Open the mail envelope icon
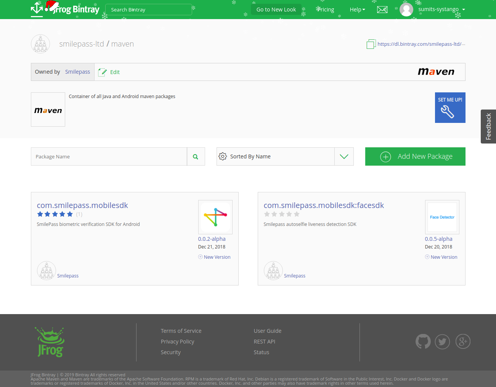The image size is (496, 387). coord(382,10)
